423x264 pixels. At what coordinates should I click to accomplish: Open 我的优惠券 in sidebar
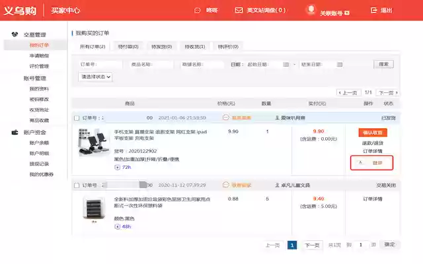[x=41, y=174]
